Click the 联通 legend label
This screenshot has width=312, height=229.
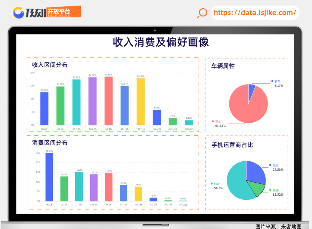276,190
